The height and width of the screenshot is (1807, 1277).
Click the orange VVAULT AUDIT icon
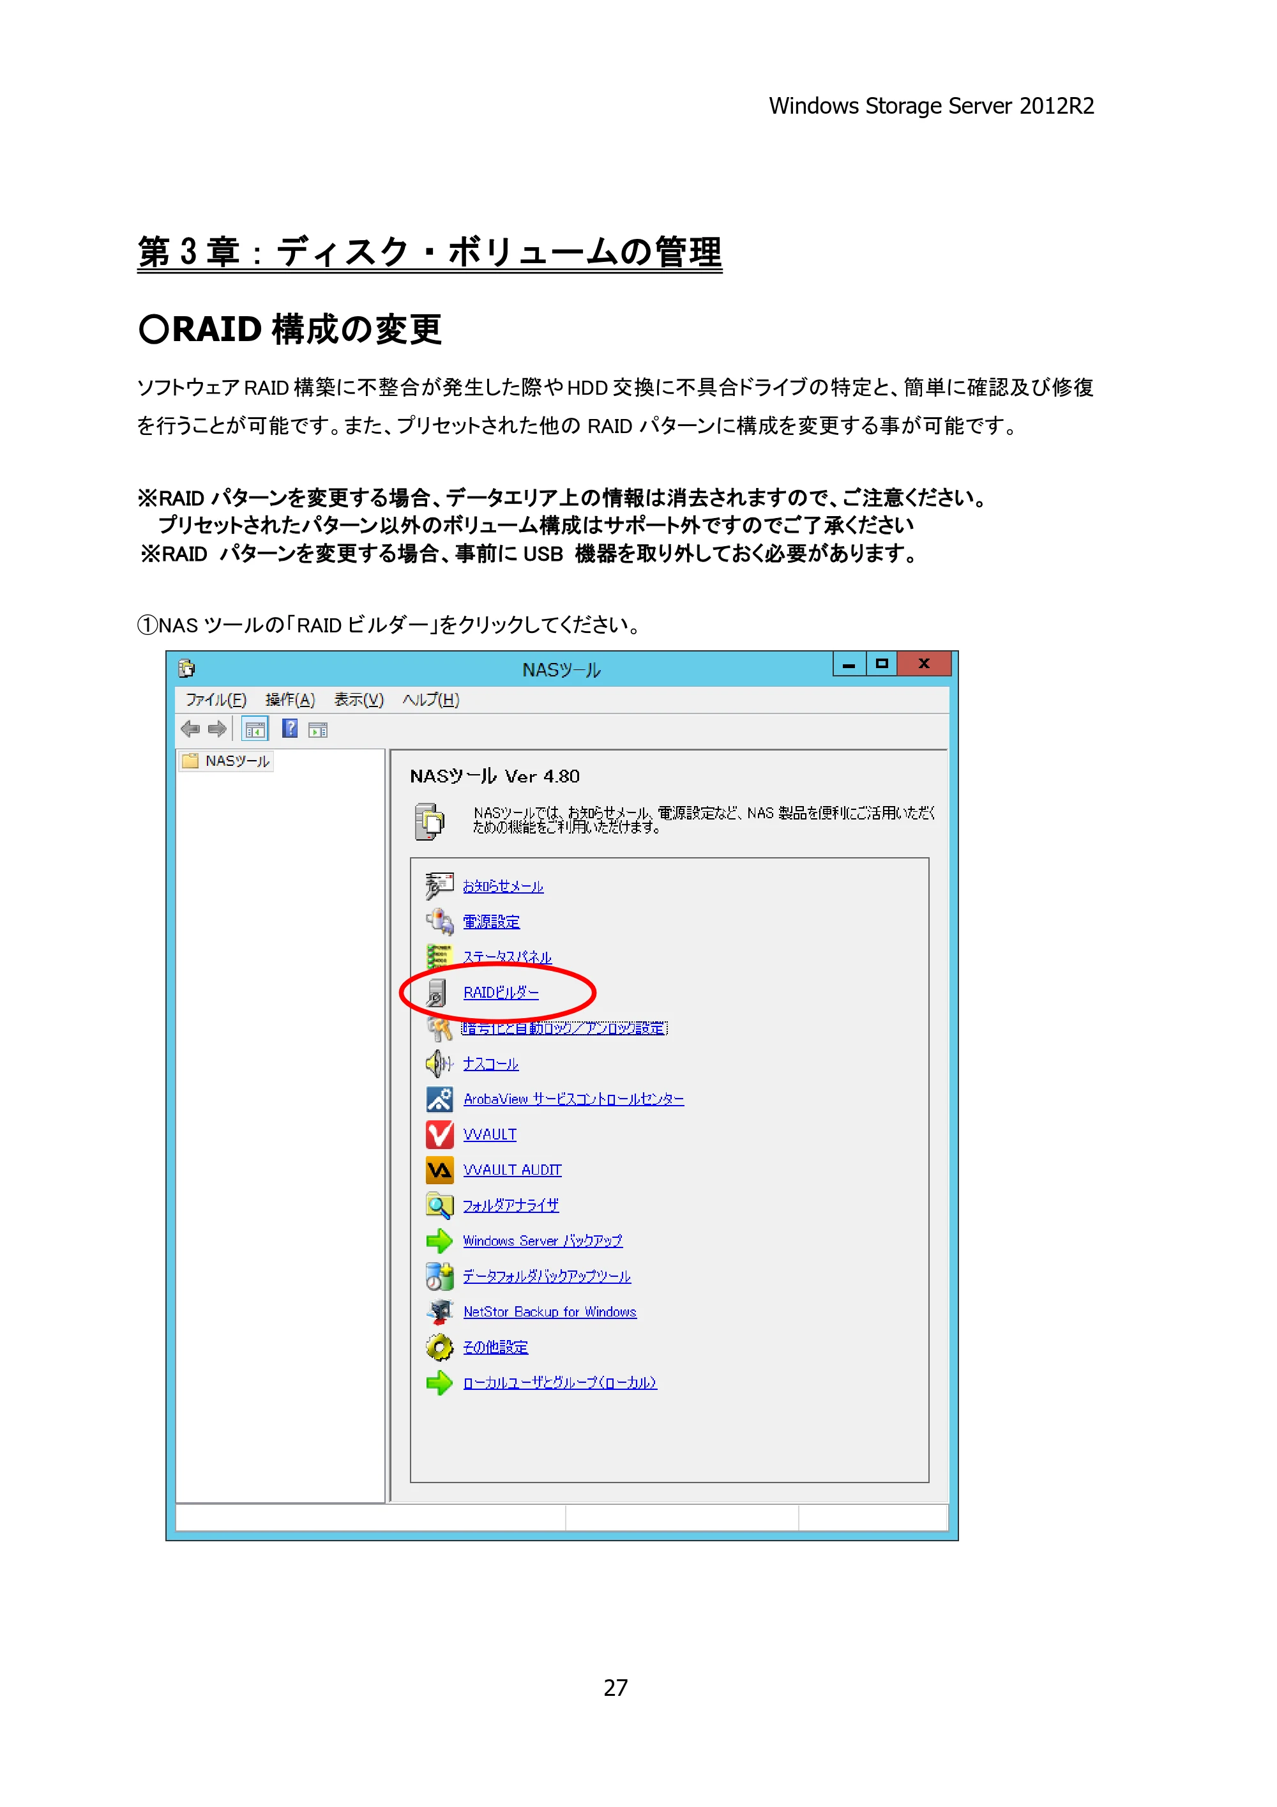coord(439,1170)
